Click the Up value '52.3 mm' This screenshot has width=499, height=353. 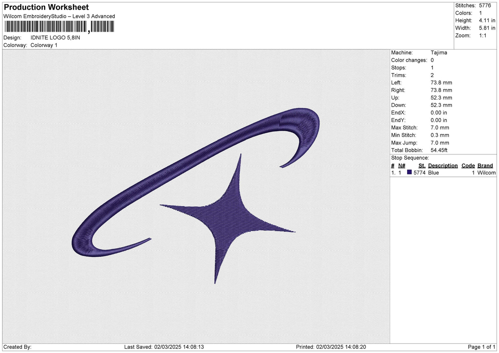point(442,98)
